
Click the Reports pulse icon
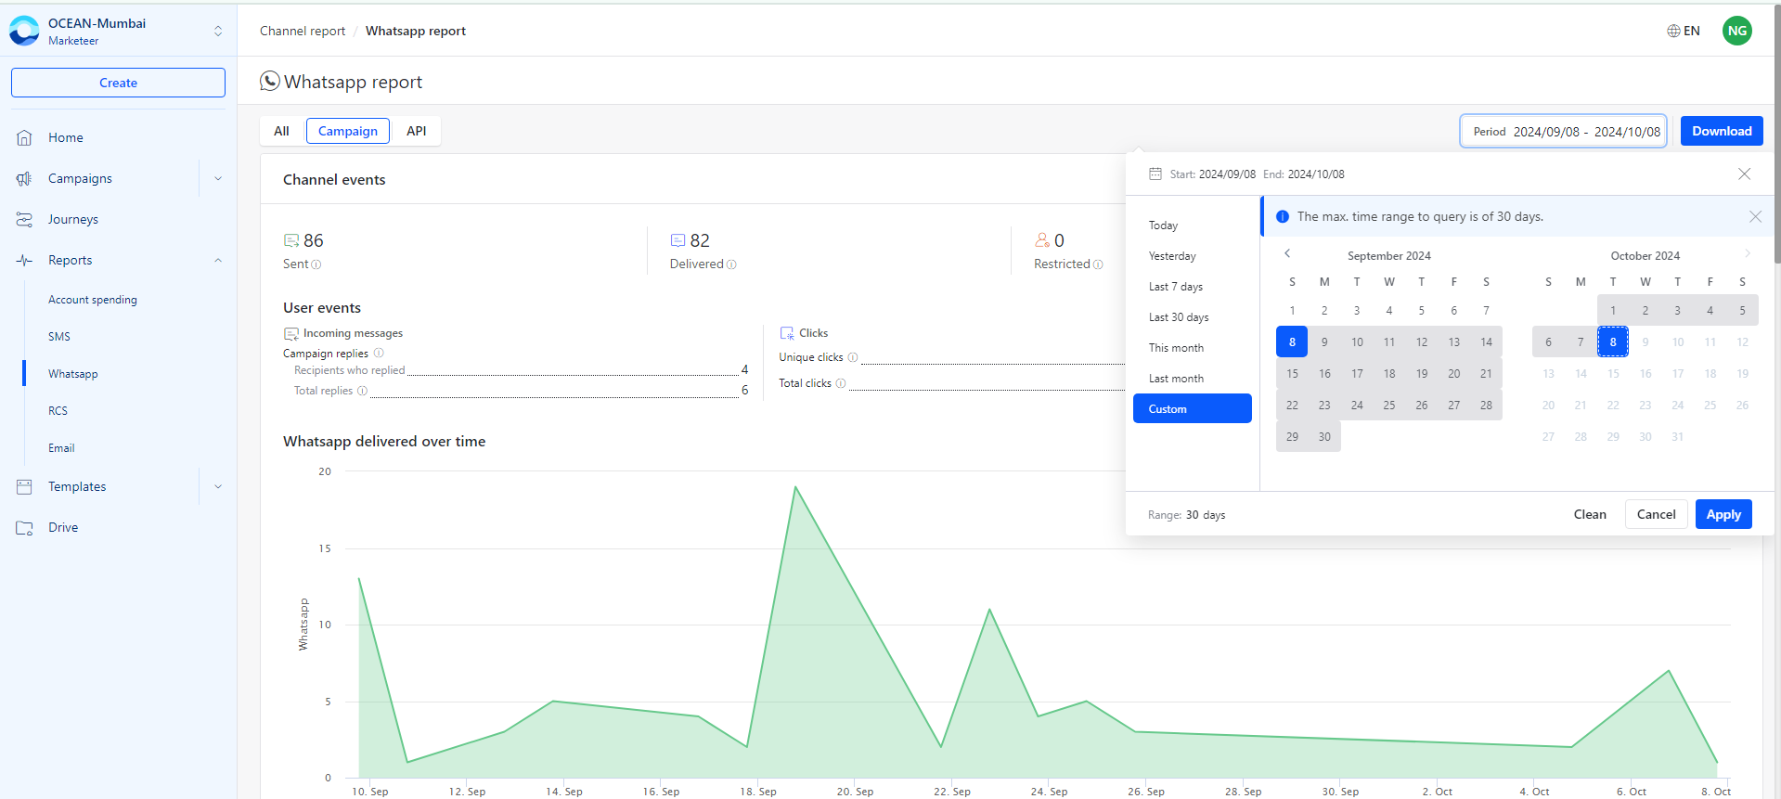(x=25, y=260)
